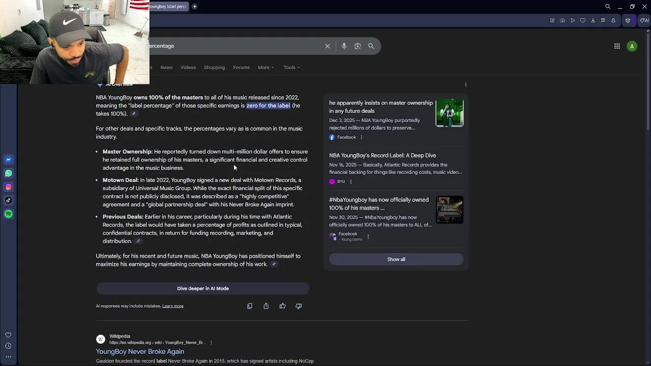Open 'master ownership in any future deals' source
This screenshot has width=651, height=366.
381,107
